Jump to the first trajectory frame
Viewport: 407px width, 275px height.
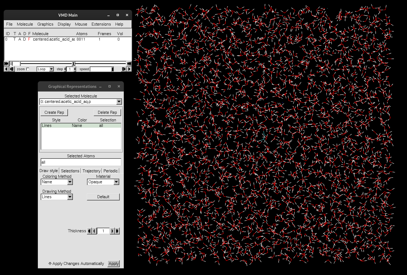6,63
